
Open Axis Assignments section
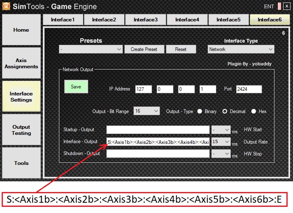(x=21, y=63)
